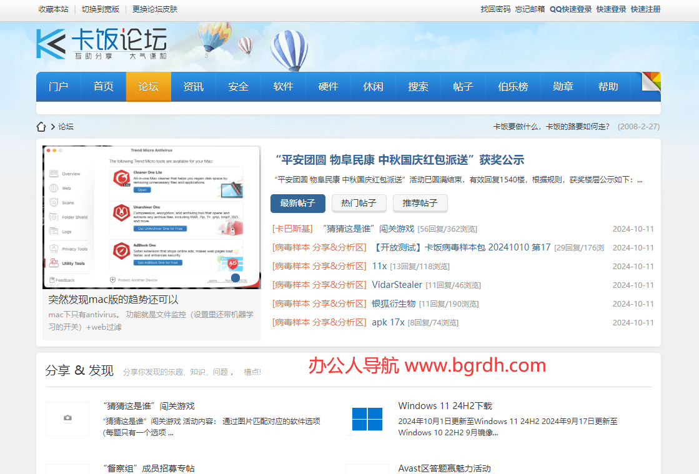Open the Trend Micro Antivirus screenshot

coord(152,217)
